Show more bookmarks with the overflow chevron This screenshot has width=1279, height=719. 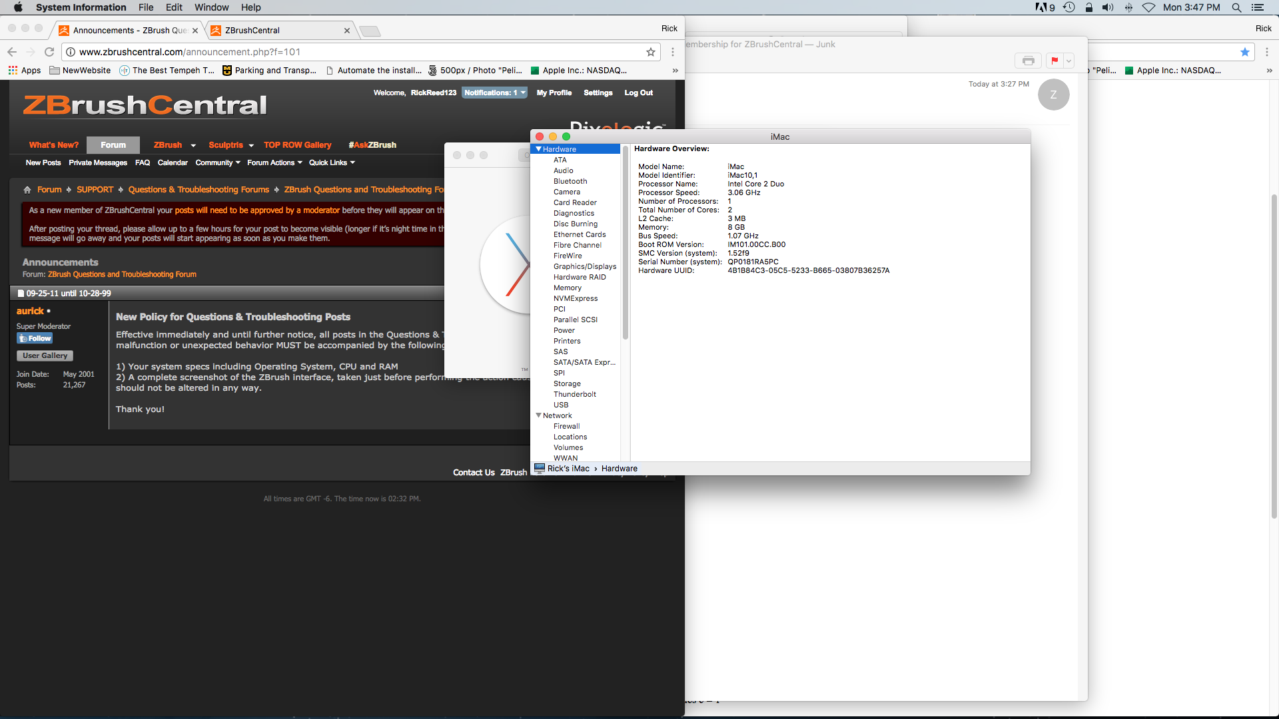pyautogui.click(x=675, y=70)
